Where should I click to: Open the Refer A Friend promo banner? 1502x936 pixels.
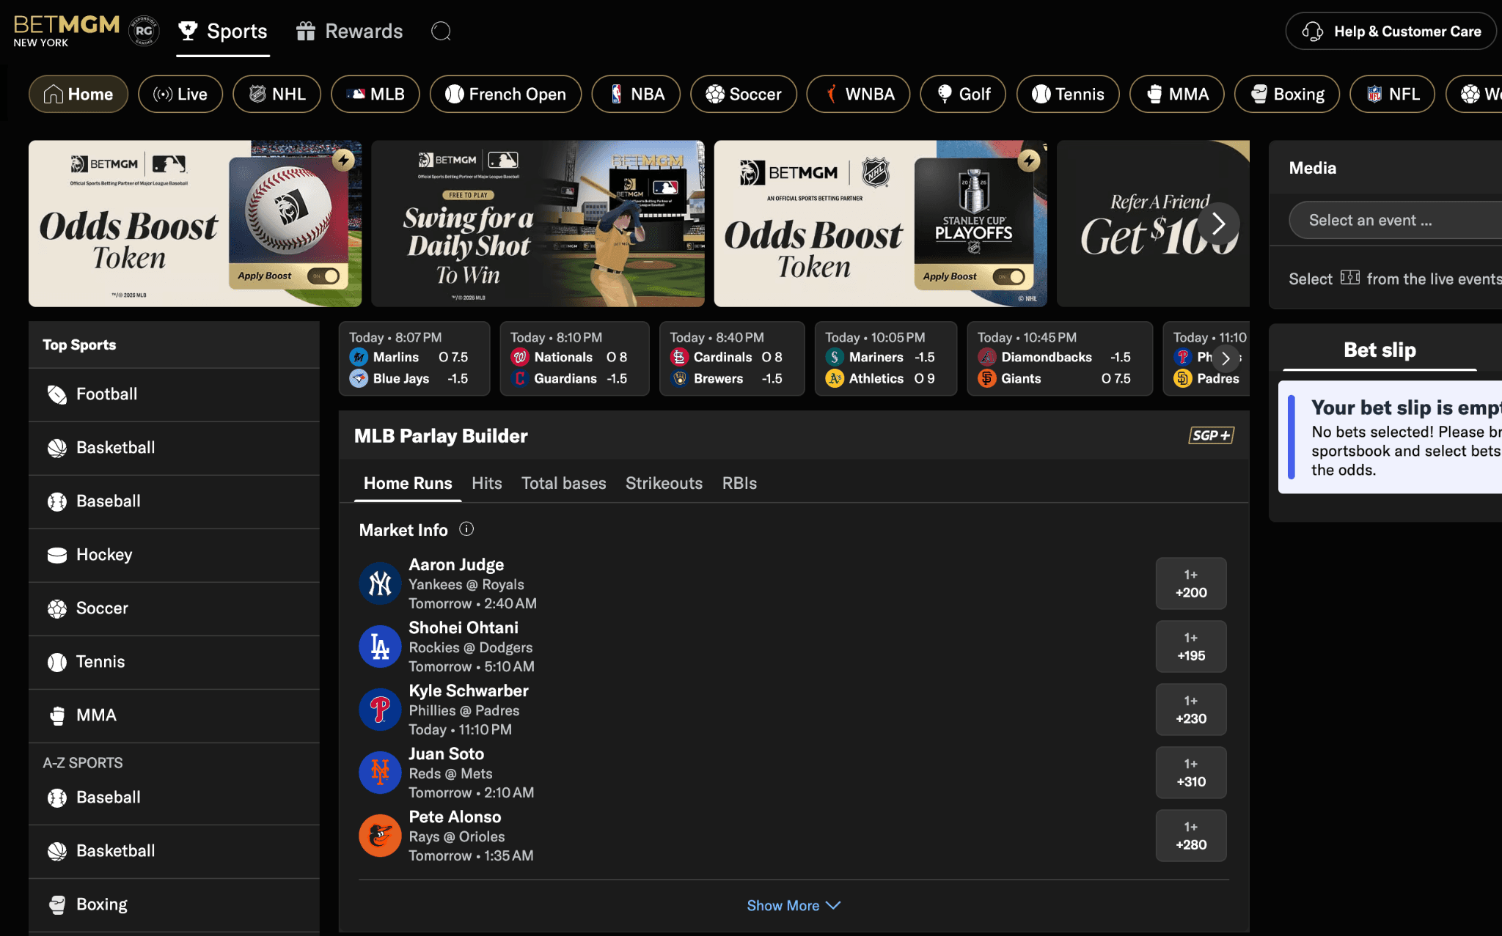(1153, 224)
